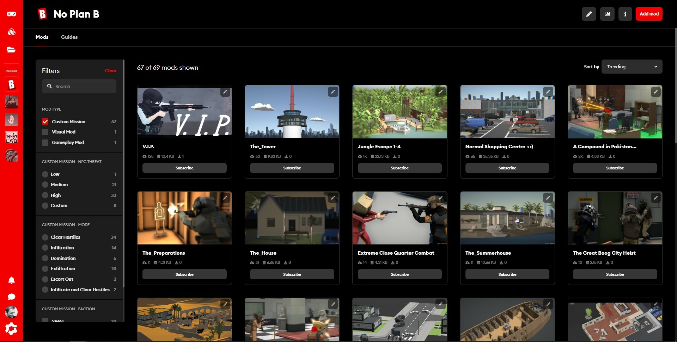
Task: Select Custom NPC threat option
Action: pos(45,206)
